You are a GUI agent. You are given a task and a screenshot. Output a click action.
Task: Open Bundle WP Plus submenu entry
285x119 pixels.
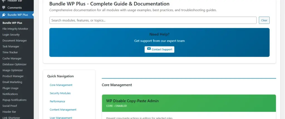click(x=12, y=23)
